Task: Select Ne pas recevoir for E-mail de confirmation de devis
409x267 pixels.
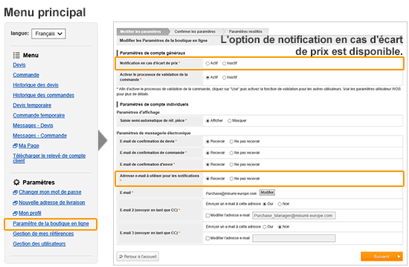Action: point(231,142)
